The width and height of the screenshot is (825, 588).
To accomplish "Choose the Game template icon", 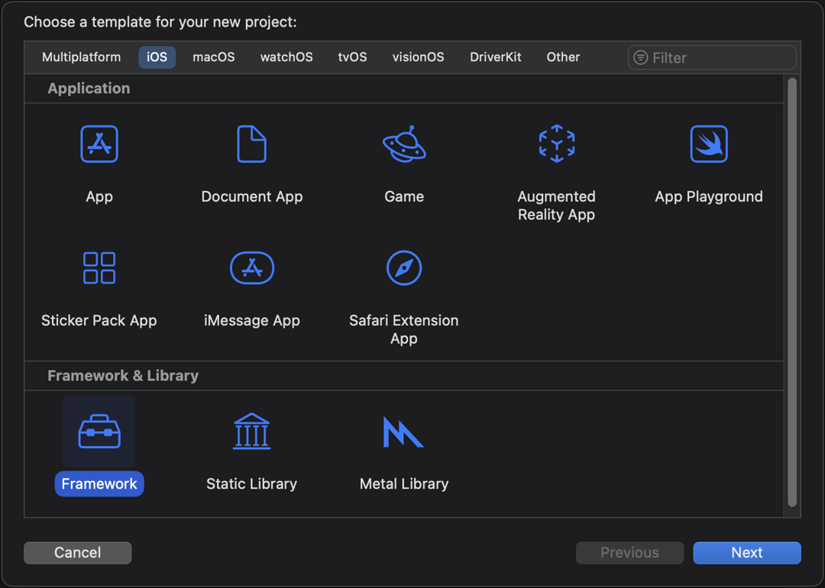I will click(403, 144).
